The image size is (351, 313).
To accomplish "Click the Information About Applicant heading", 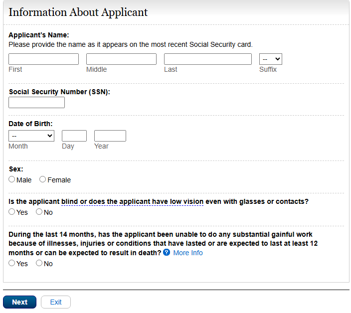I will [x=78, y=12].
